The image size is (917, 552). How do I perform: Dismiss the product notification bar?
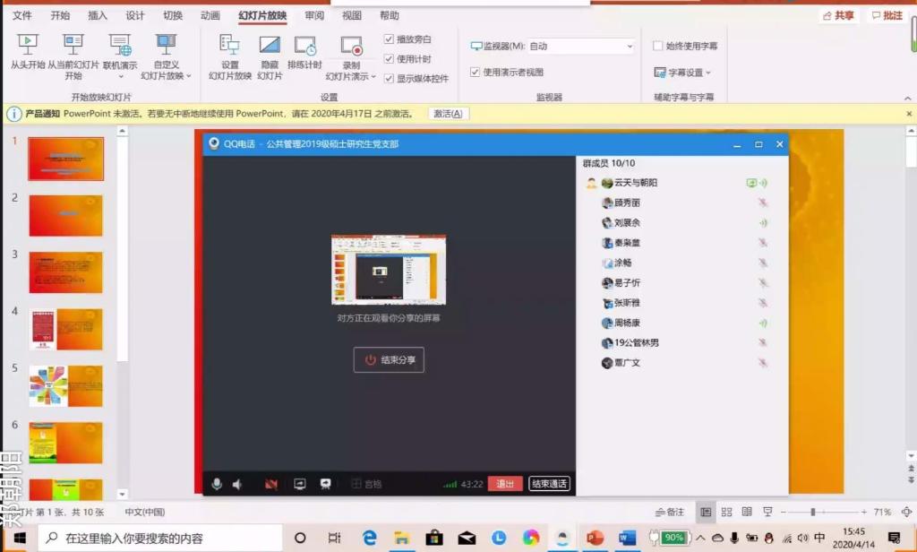tap(909, 114)
